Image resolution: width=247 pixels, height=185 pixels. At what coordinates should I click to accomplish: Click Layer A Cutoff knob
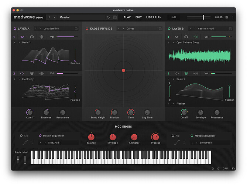pos(30,112)
